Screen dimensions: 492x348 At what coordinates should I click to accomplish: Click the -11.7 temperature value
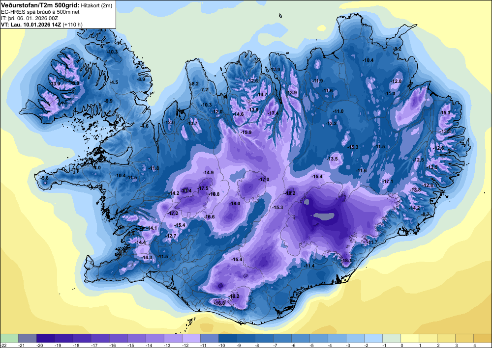coord(372,242)
